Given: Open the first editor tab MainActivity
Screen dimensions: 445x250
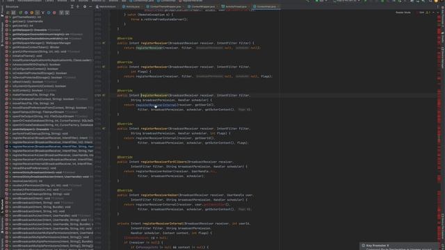Looking at the screenshot, I should 106,6.
